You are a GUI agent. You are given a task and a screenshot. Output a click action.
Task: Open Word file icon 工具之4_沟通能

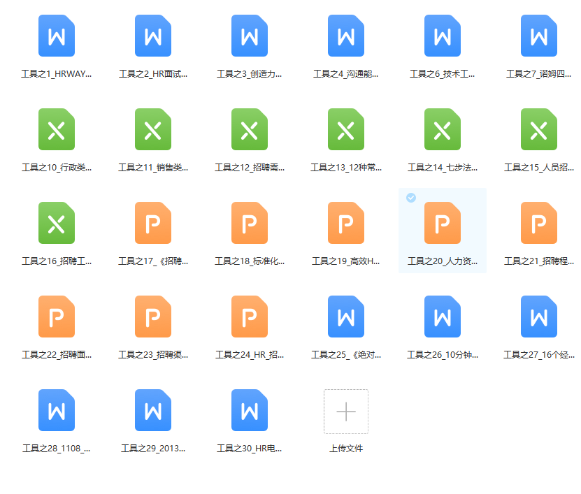346,36
